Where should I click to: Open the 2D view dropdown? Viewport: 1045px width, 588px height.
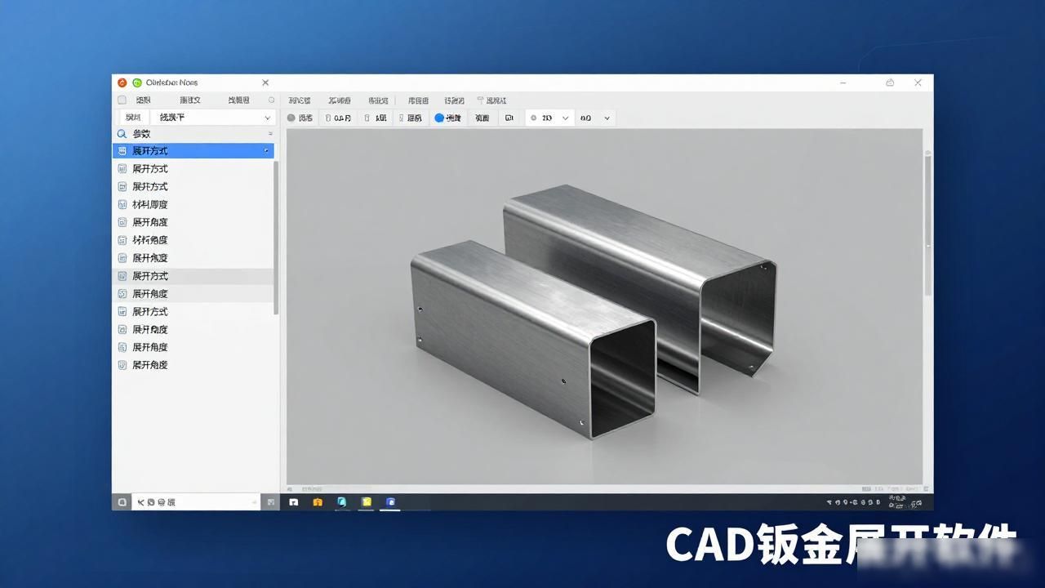[x=549, y=118]
